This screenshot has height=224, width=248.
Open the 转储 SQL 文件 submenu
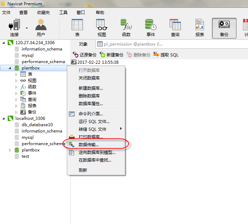(96, 129)
